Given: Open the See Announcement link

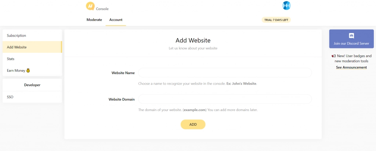Looking at the screenshot, I should (x=351, y=67).
